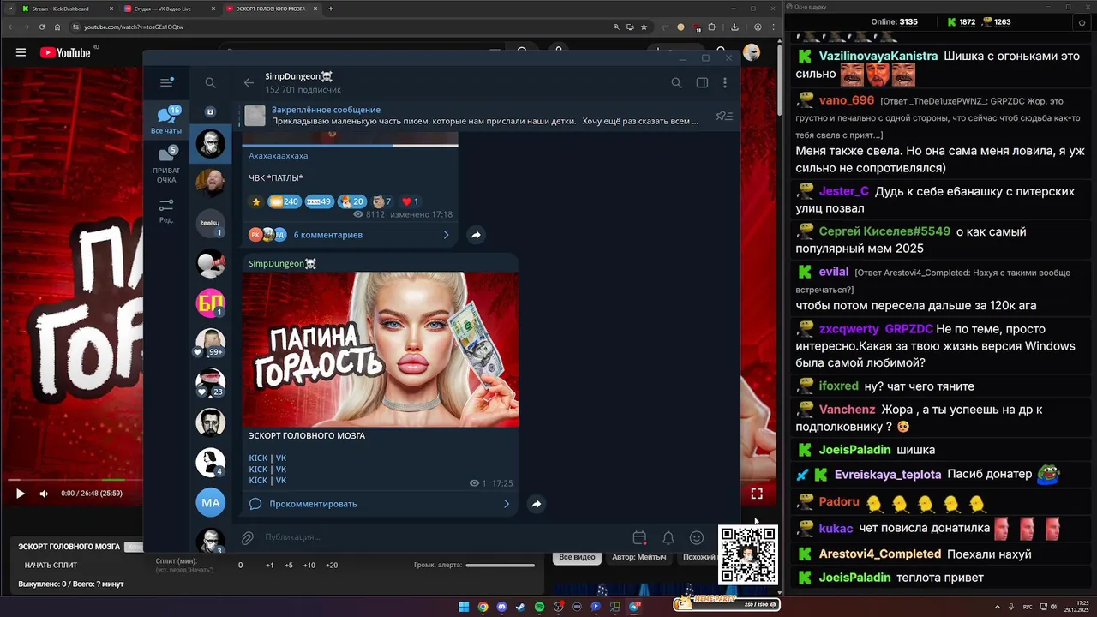Toggle silent broadcast bell icon
This screenshot has height=617, width=1097.
[668, 538]
